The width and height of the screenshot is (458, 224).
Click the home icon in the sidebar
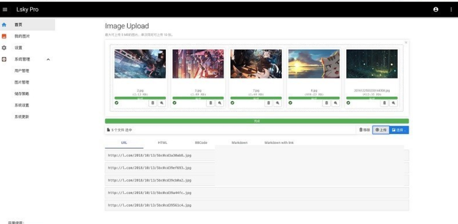4,25
